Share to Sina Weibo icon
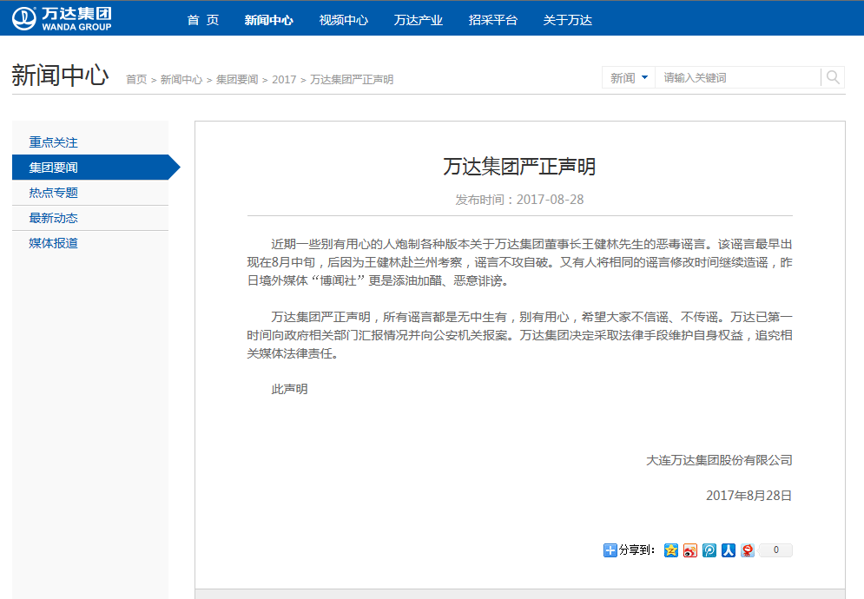 tap(690, 550)
